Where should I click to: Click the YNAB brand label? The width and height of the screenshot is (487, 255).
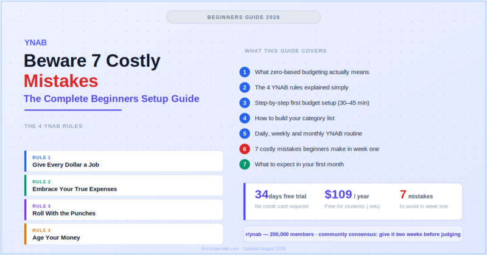coord(36,42)
